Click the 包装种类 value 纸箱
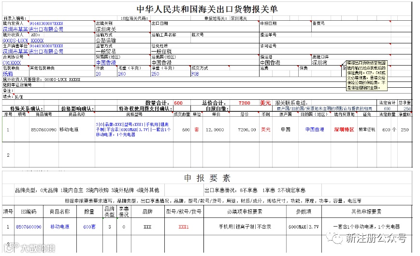This screenshot has width=420, height=256. [x=8, y=74]
